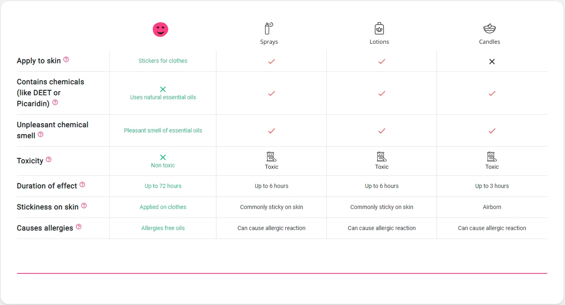Click the black X under Candles
Image resolution: width=565 pixels, height=305 pixels.
[492, 62]
